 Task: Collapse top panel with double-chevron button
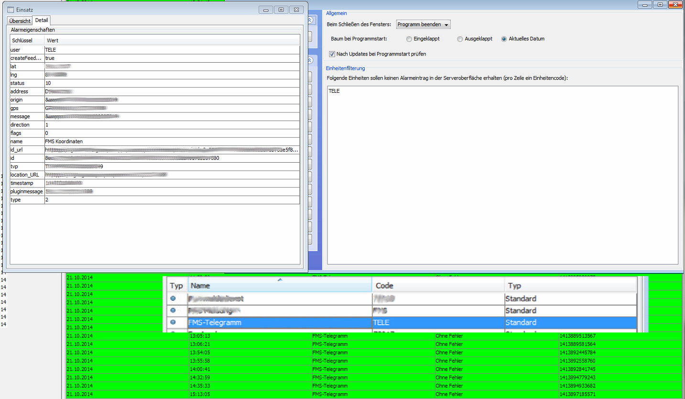tap(310, 20)
